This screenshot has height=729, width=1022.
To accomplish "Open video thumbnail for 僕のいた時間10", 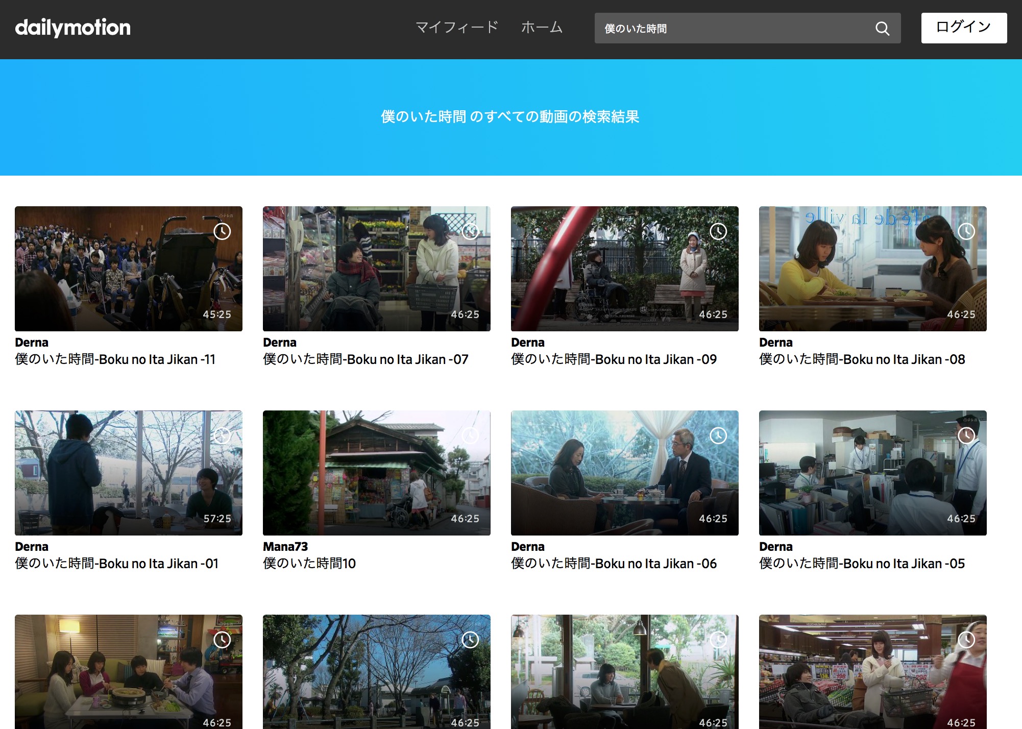I will [x=377, y=473].
